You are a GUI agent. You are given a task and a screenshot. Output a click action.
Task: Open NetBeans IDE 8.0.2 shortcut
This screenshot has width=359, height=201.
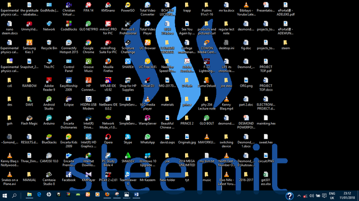click(x=108, y=103)
